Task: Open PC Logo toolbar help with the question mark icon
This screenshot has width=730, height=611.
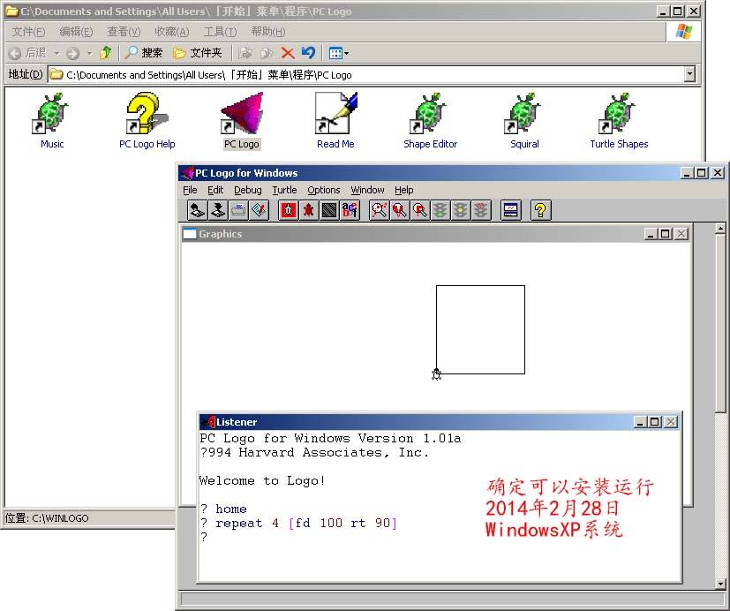Action: (x=539, y=210)
